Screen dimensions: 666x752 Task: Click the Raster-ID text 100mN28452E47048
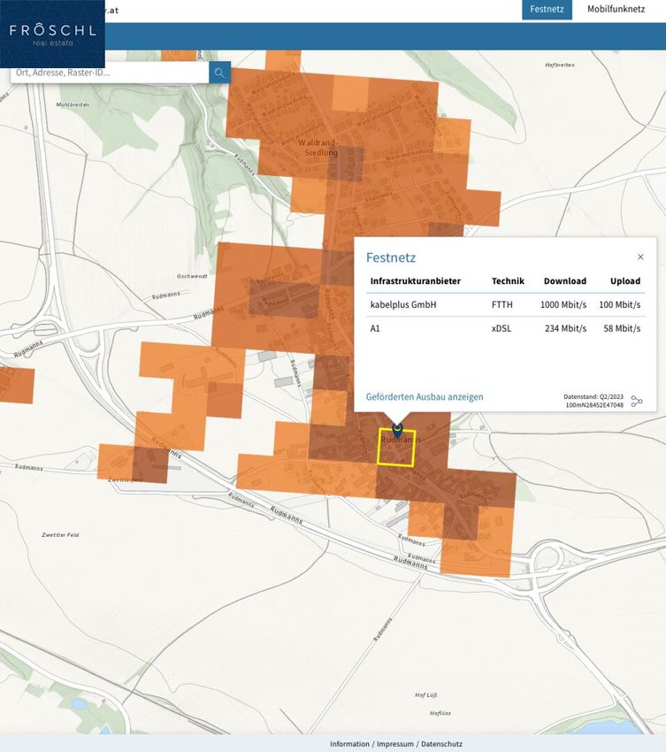click(594, 405)
